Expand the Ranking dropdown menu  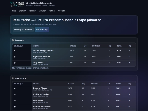coord(33,11)
